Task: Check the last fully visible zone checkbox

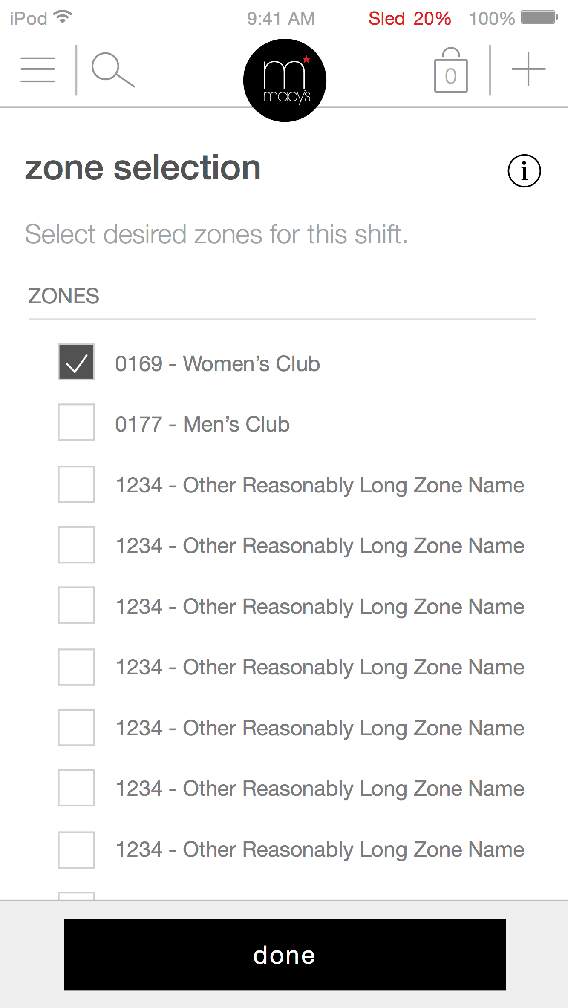Action: pyautogui.click(x=76, y=850)
